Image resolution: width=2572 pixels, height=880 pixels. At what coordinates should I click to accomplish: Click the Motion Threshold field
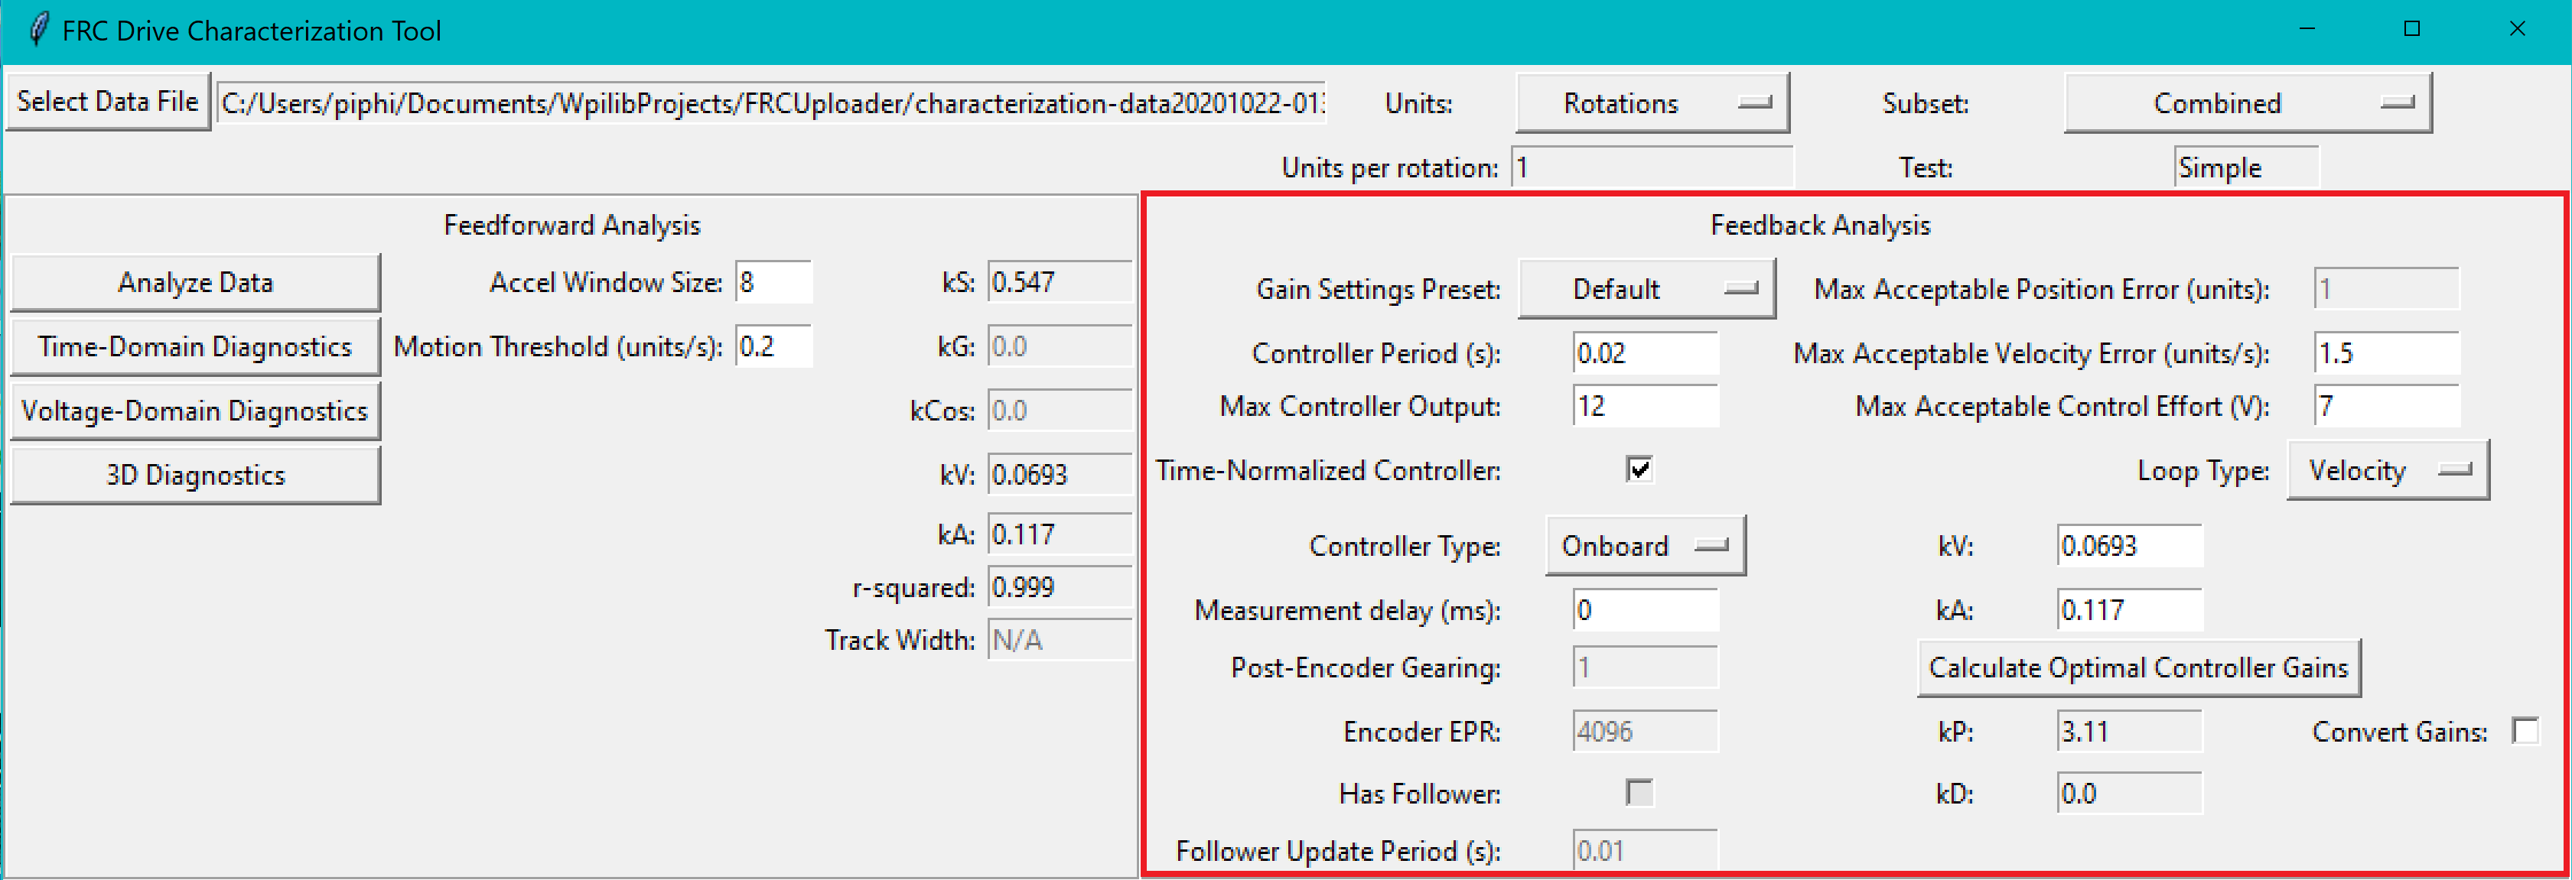click(x=773, y=346)
